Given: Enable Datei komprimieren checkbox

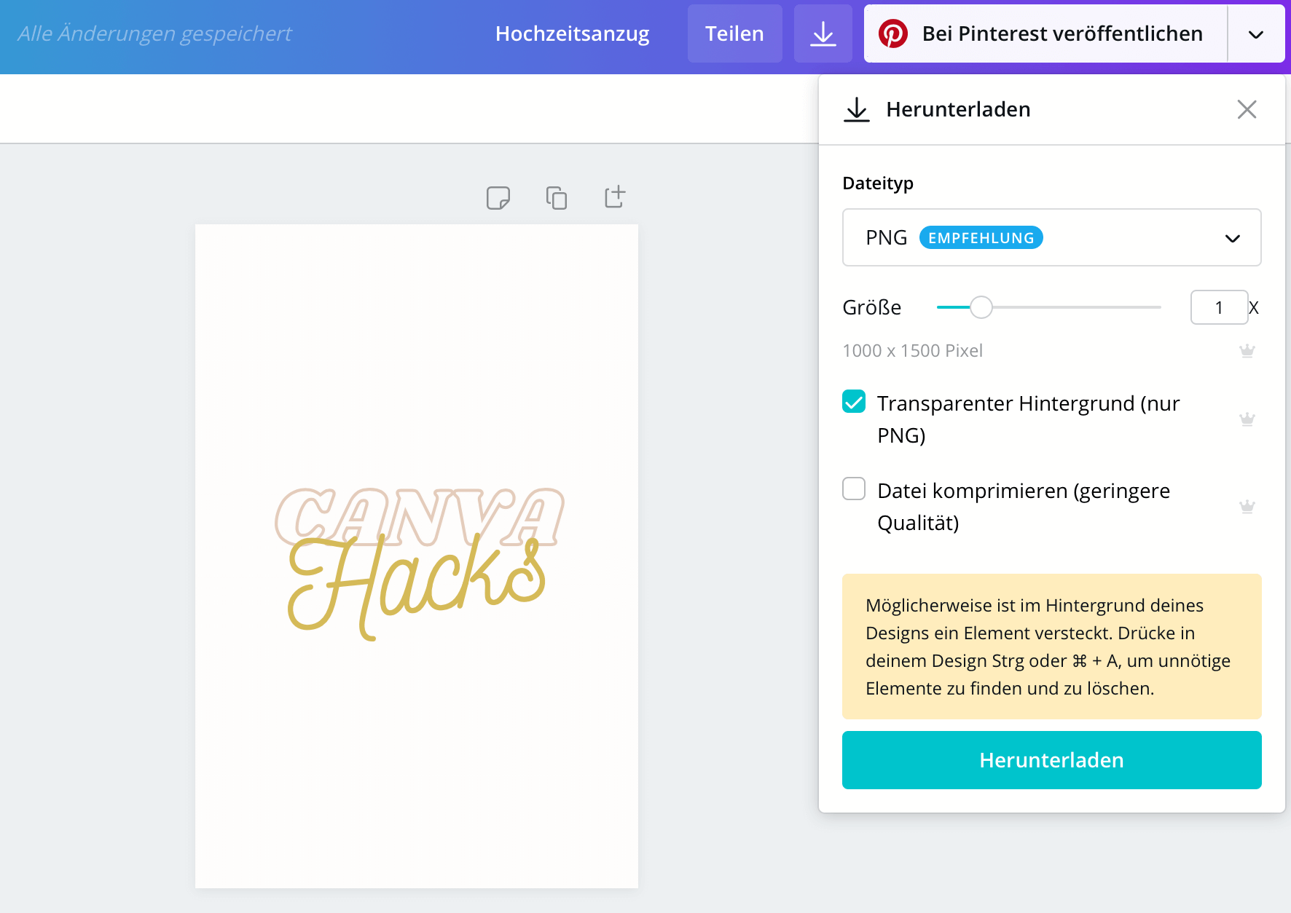Looking at the screenshot, I should click(x=854, y=489).
